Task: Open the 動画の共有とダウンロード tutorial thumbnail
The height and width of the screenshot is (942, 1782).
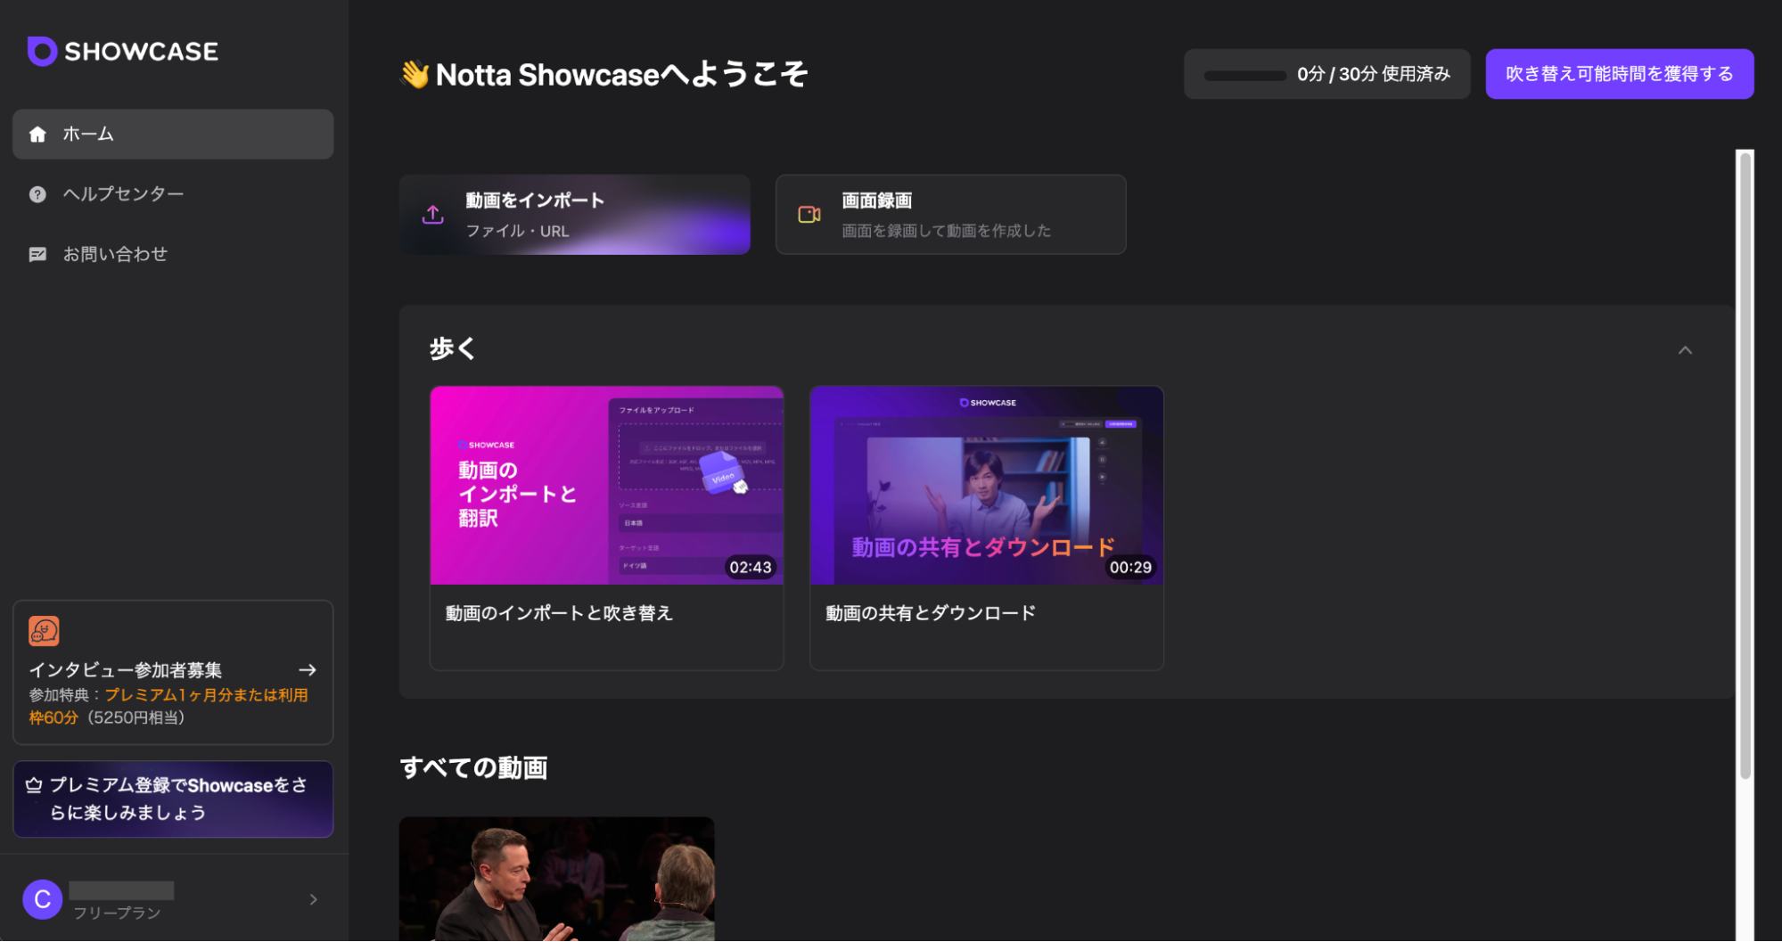Action: 987,486
